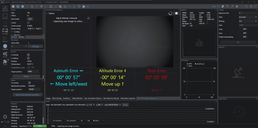Switch to the Autofocus tab
This screenshot has width=258, height=128.
pyautogui.click(x=67, y=98)
